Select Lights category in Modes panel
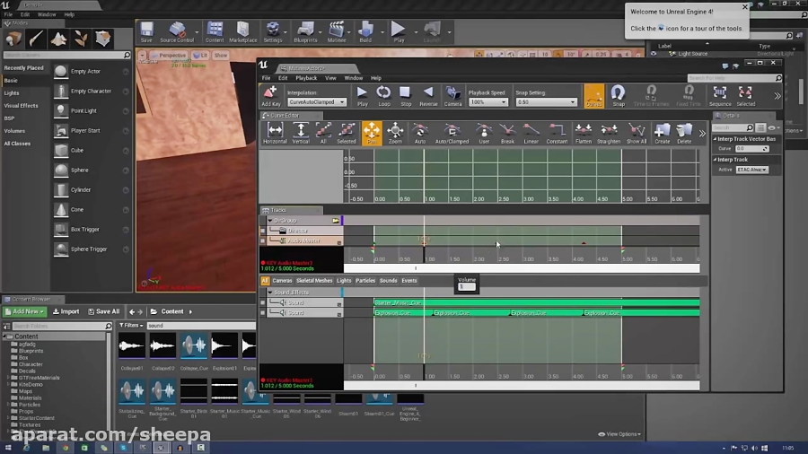This screenshot has width=808, height=454. tap(12, 93)
